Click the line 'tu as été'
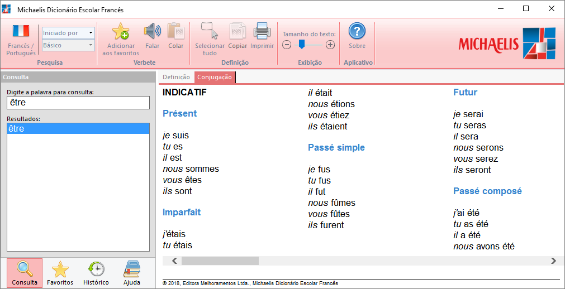 [471, 224]
